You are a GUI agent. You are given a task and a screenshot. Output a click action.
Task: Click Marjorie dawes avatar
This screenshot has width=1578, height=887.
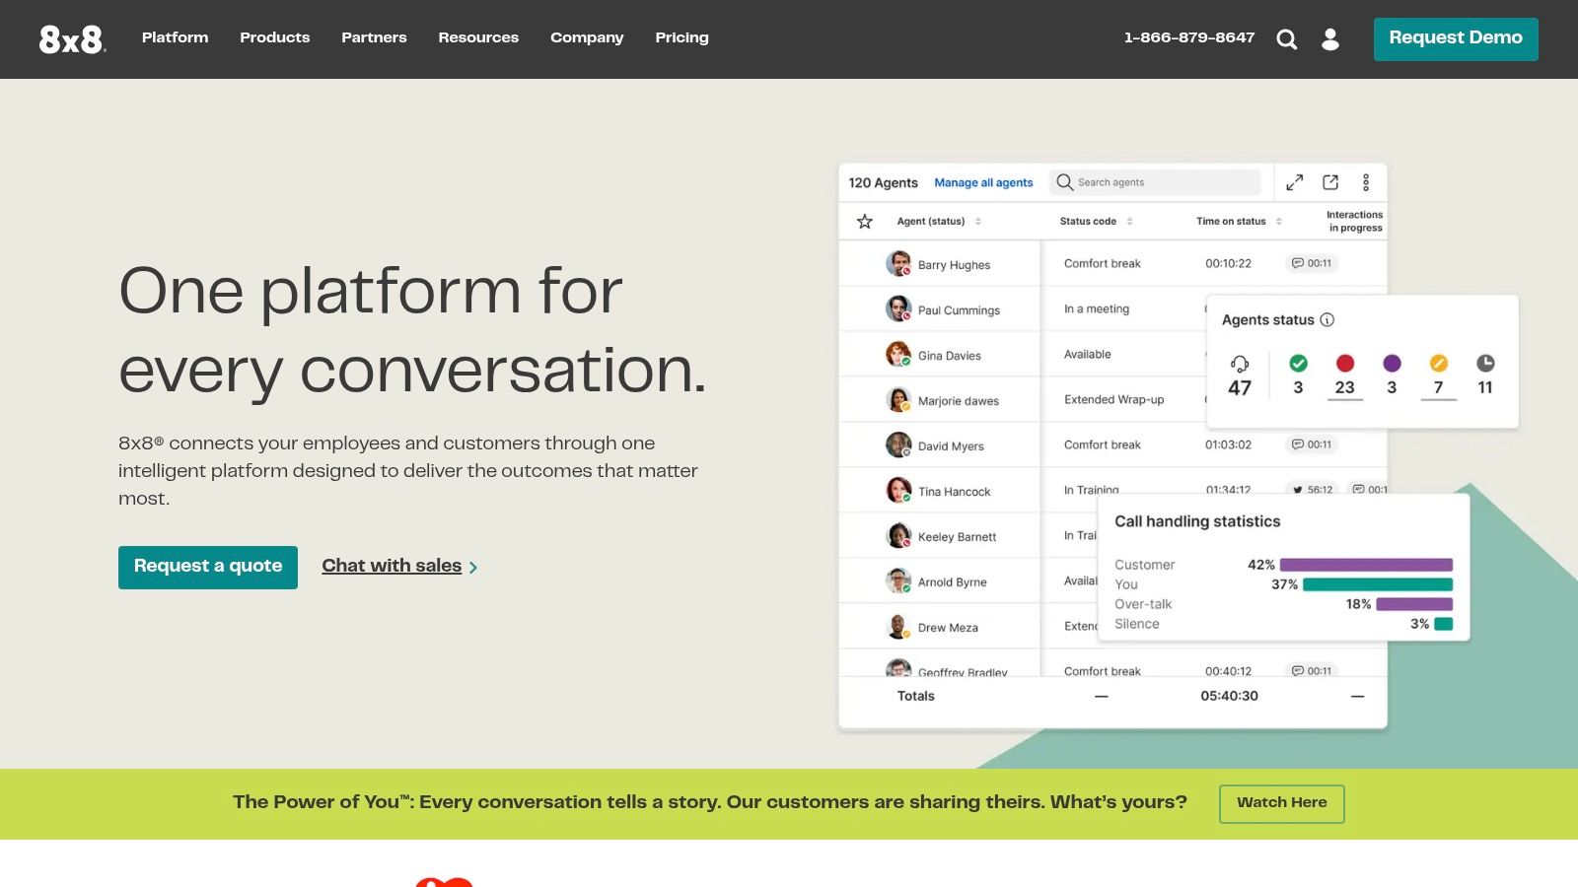(x=898, y=399)
